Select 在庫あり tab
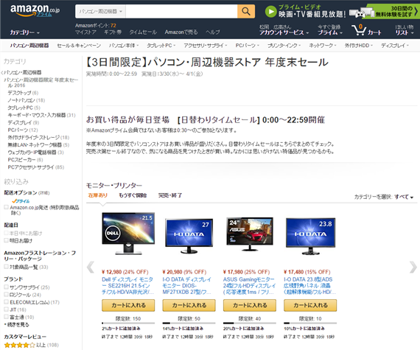This screenshot has height=350, width=420. tap(98, 195)
